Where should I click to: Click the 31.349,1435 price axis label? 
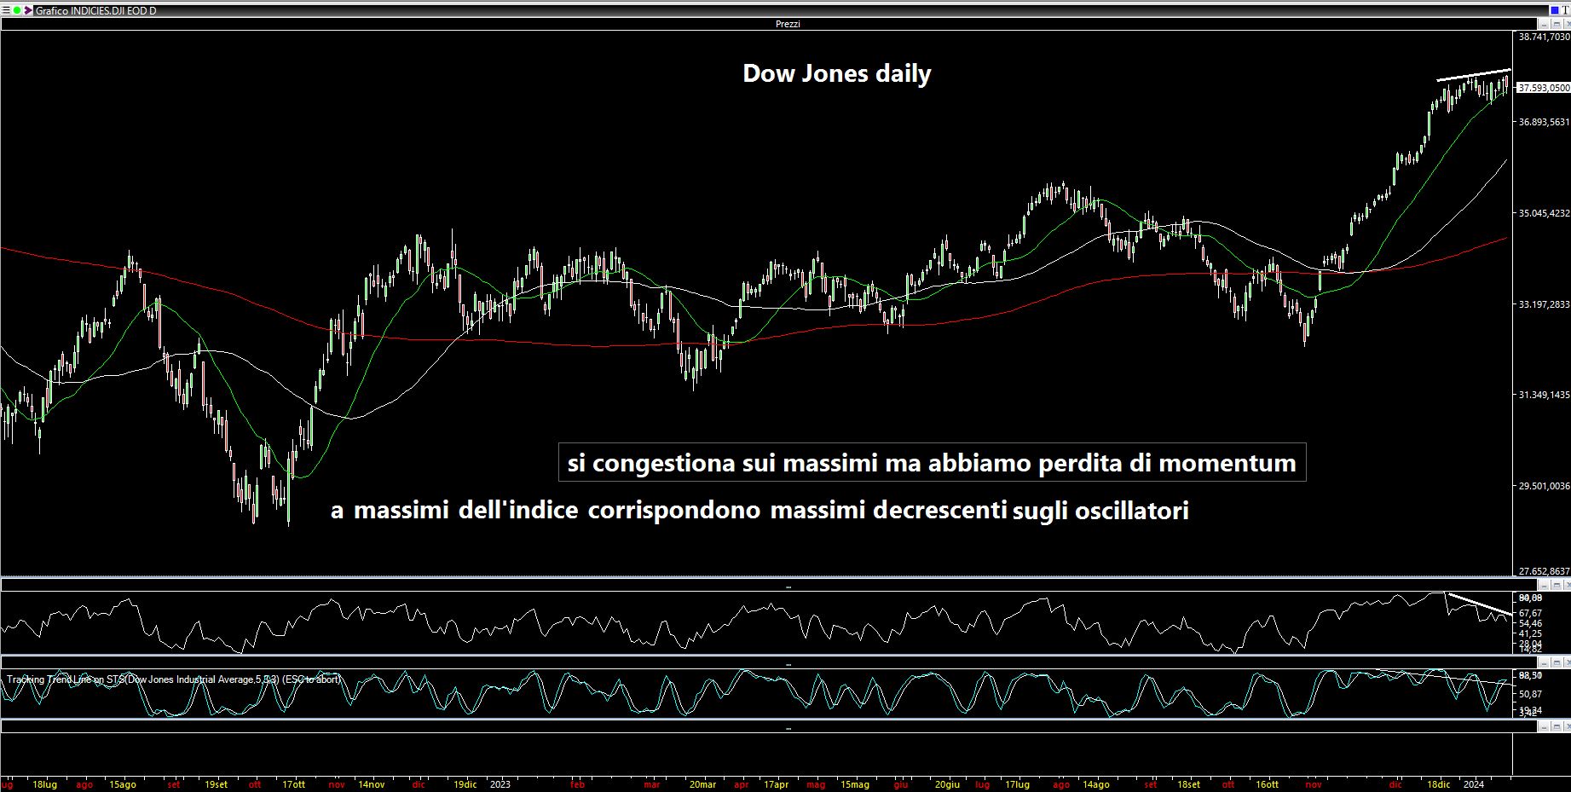[1544, 395]
